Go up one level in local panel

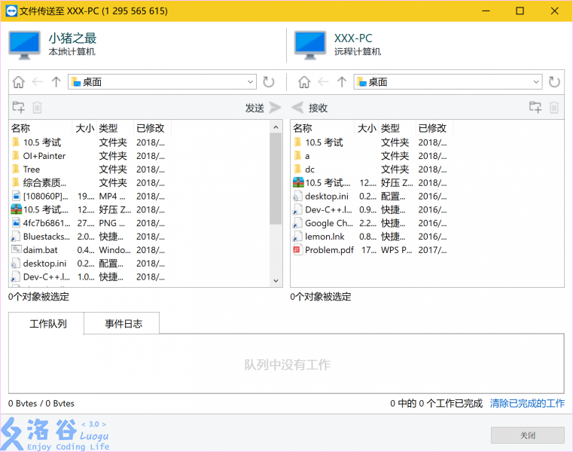coord(56,82)
